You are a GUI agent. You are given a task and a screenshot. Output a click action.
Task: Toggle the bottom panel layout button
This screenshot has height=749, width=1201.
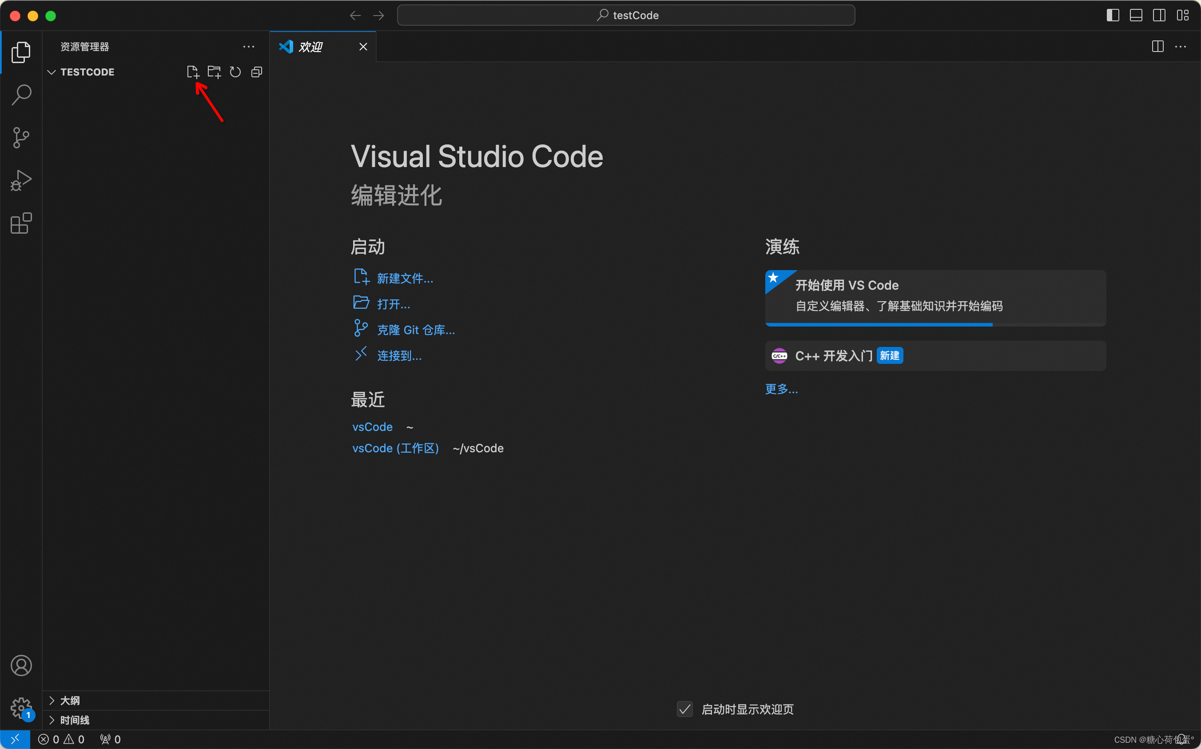1136,16
